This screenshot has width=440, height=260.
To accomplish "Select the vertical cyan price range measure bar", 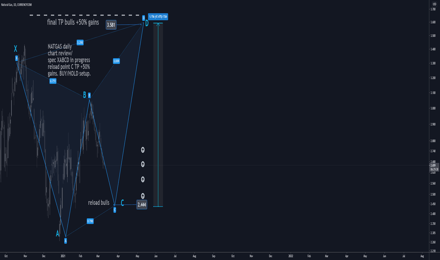I will pyautogui.click(x=158, y=115).
